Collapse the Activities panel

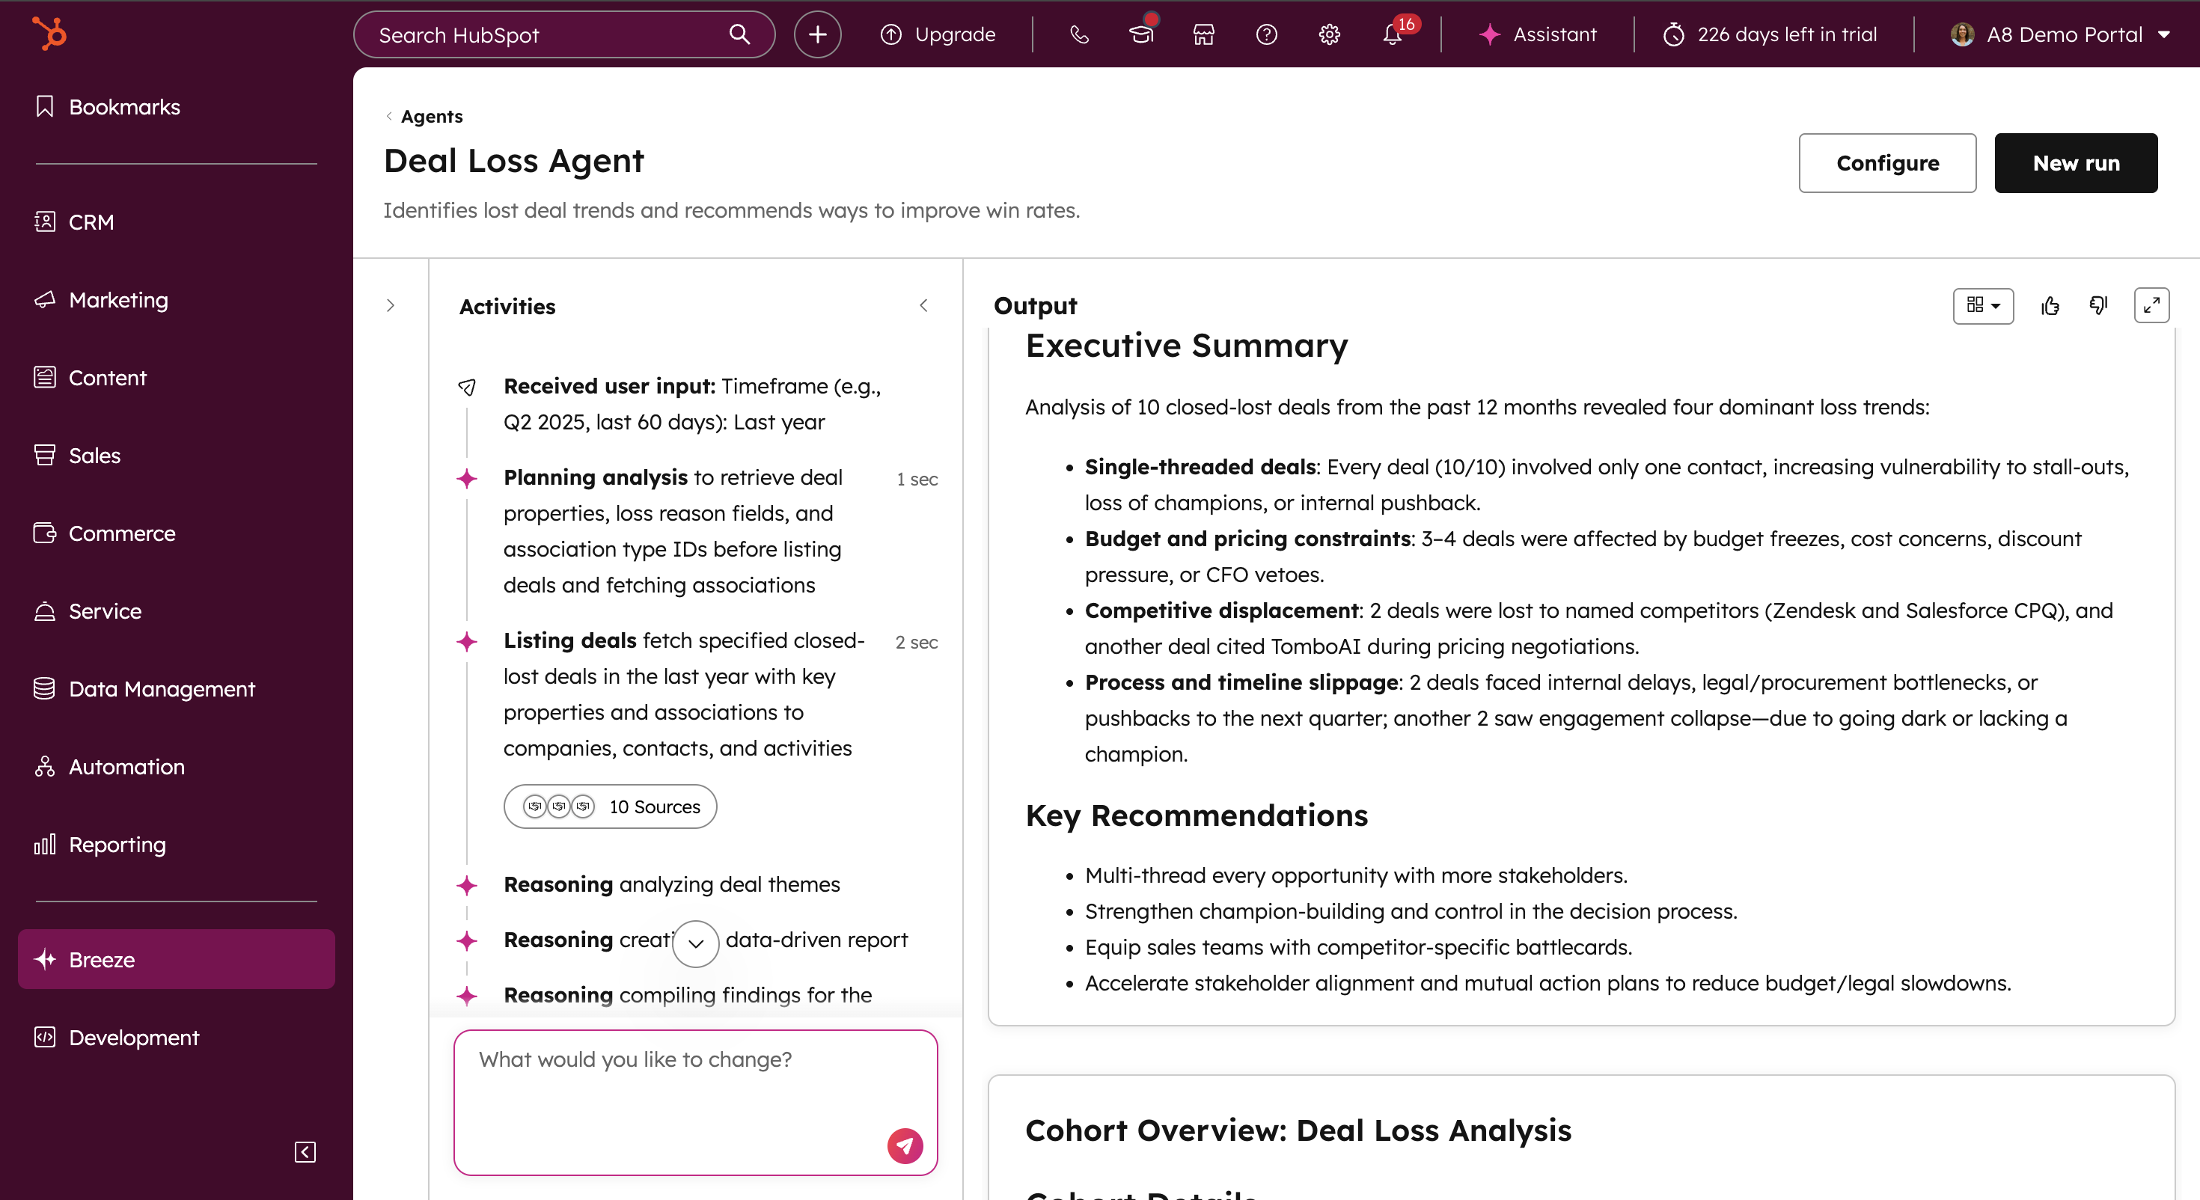(x=923, y=306)
